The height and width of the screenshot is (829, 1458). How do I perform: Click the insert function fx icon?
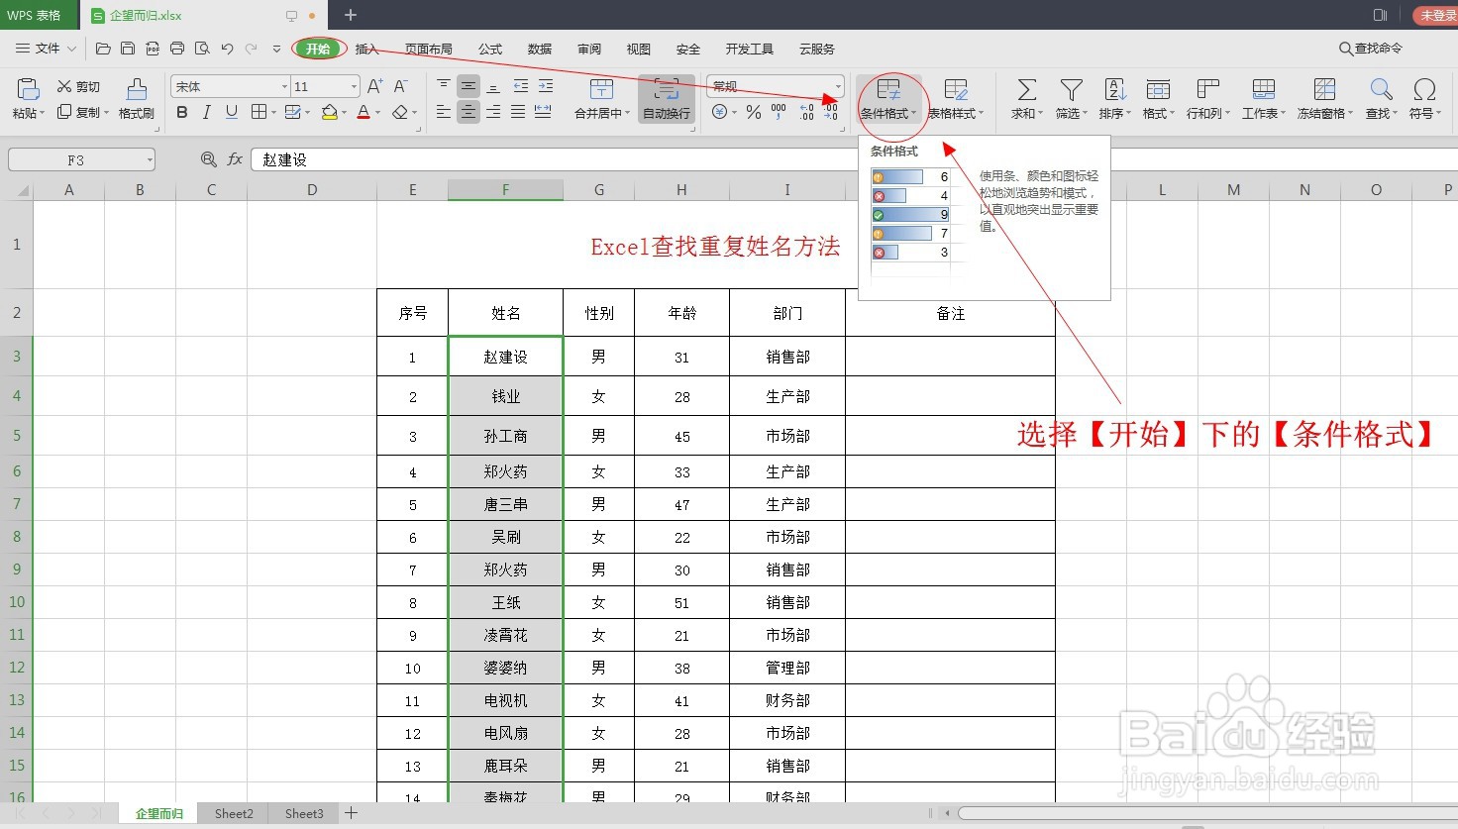(235, 159)
